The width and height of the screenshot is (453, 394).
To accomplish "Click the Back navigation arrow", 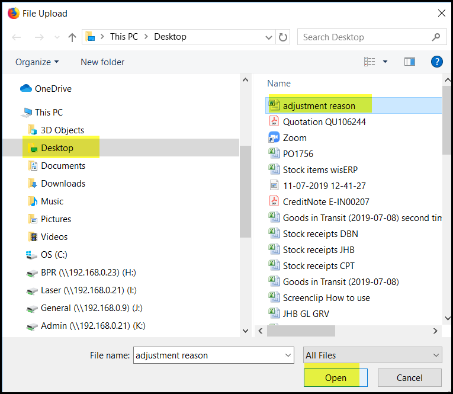I will (x=17, y=37).
